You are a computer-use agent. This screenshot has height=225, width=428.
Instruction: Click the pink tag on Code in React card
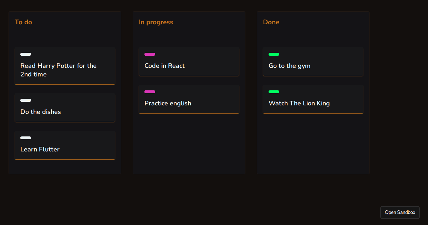(x=150, y=54)
